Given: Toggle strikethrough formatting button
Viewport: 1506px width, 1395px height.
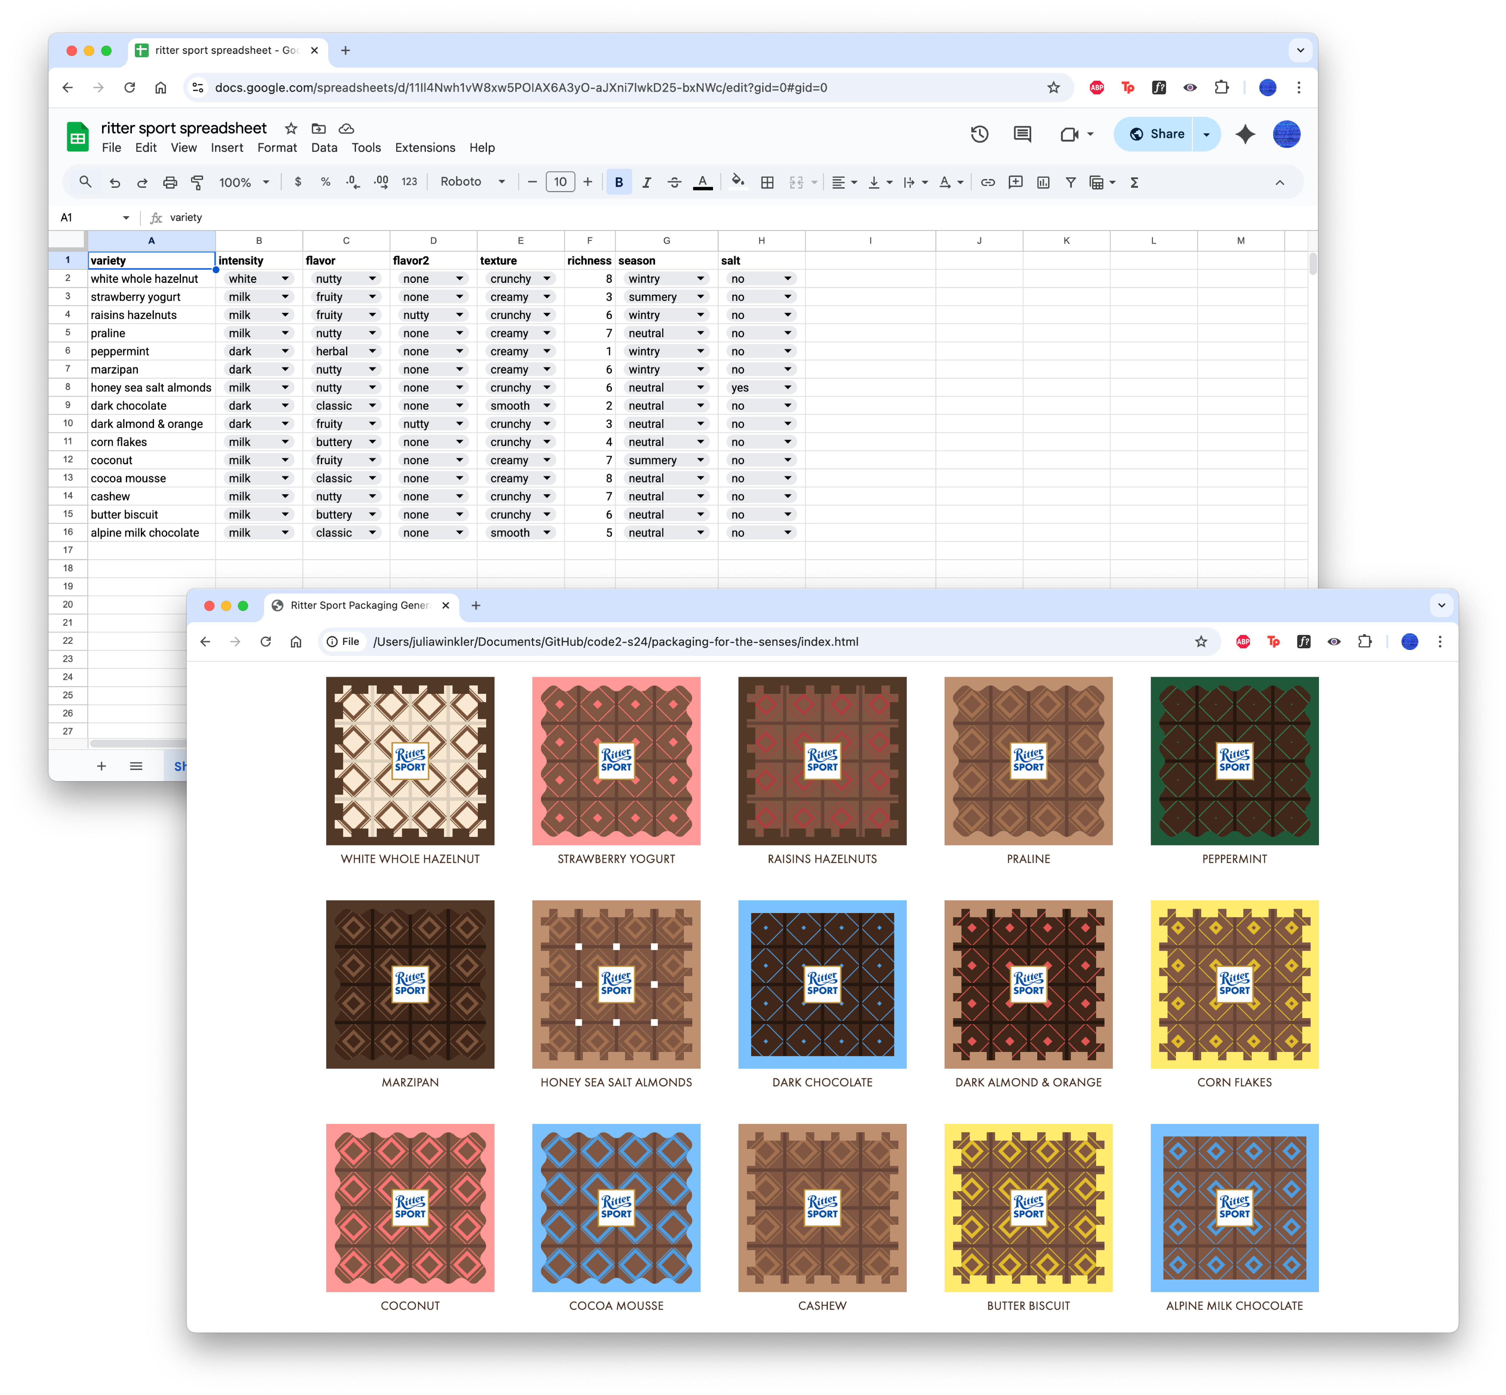Looking at the screenshot, I should click(x=675, y=182).
